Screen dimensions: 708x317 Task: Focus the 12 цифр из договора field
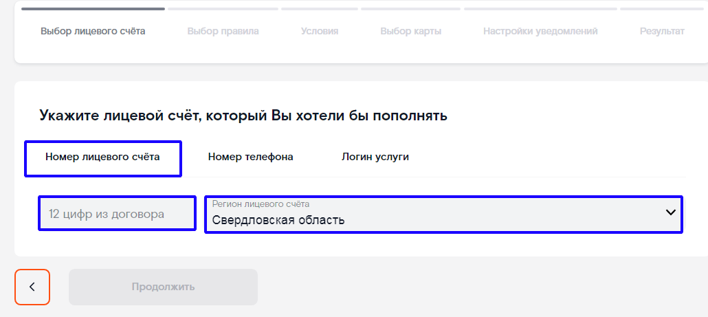117,214
